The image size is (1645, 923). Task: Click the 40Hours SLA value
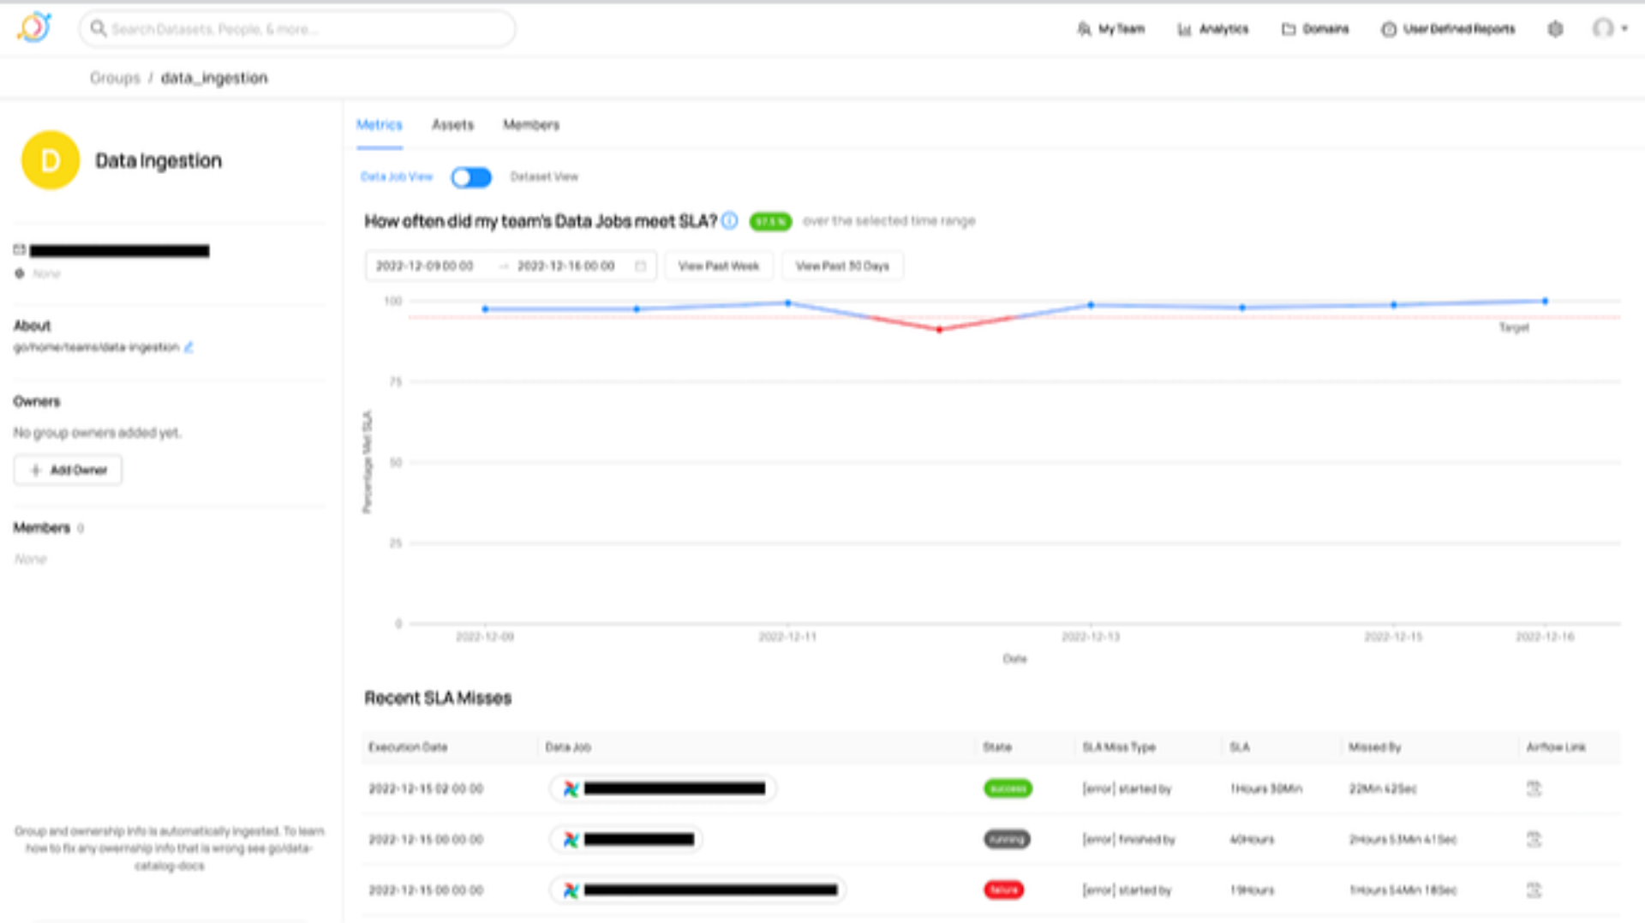(x=1252, y=840)
